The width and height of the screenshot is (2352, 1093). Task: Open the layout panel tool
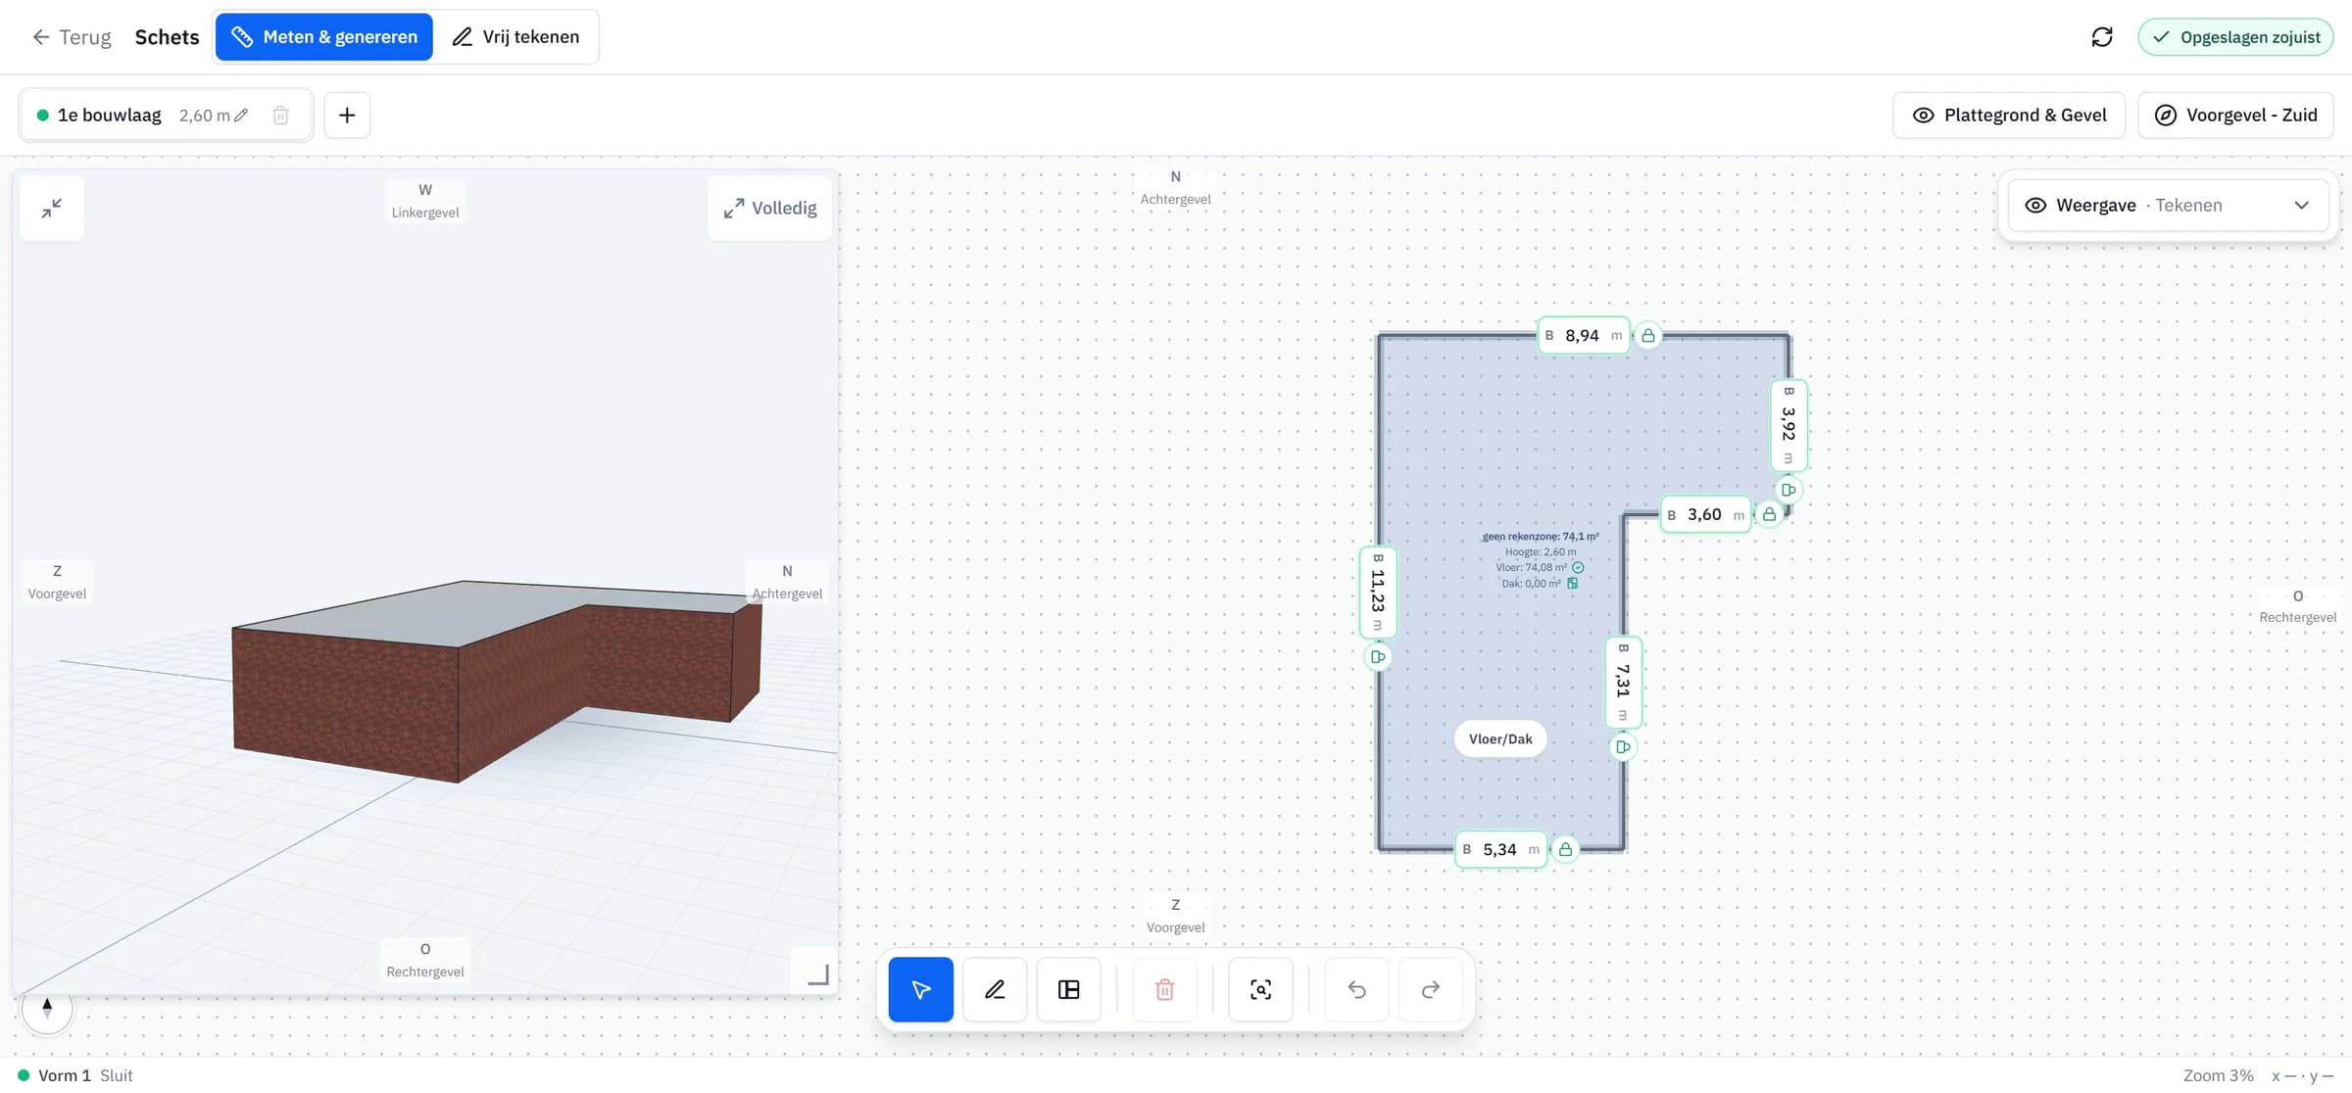click(x=1069, y=989)
